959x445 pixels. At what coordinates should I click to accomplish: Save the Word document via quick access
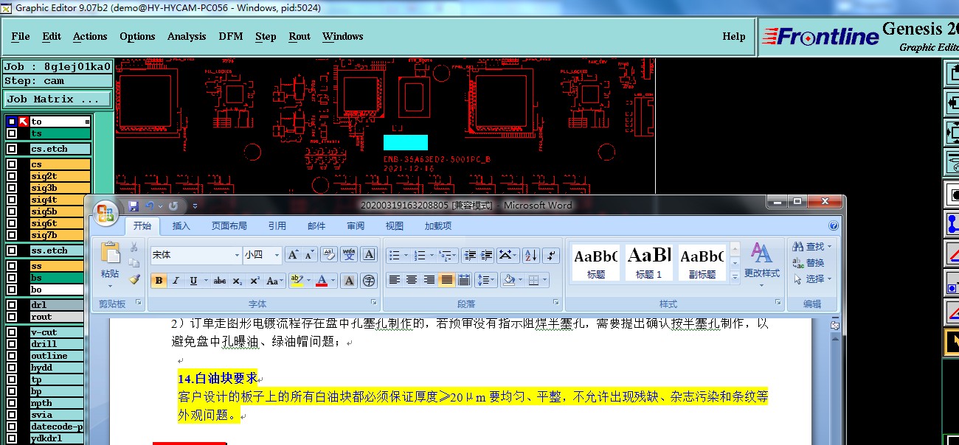coord(134,206)
